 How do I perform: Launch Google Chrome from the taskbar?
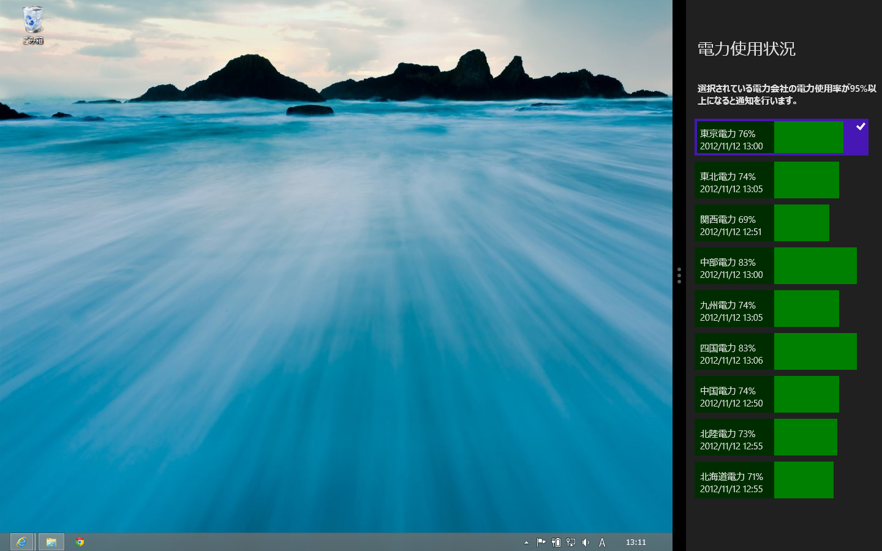point(80,542)
